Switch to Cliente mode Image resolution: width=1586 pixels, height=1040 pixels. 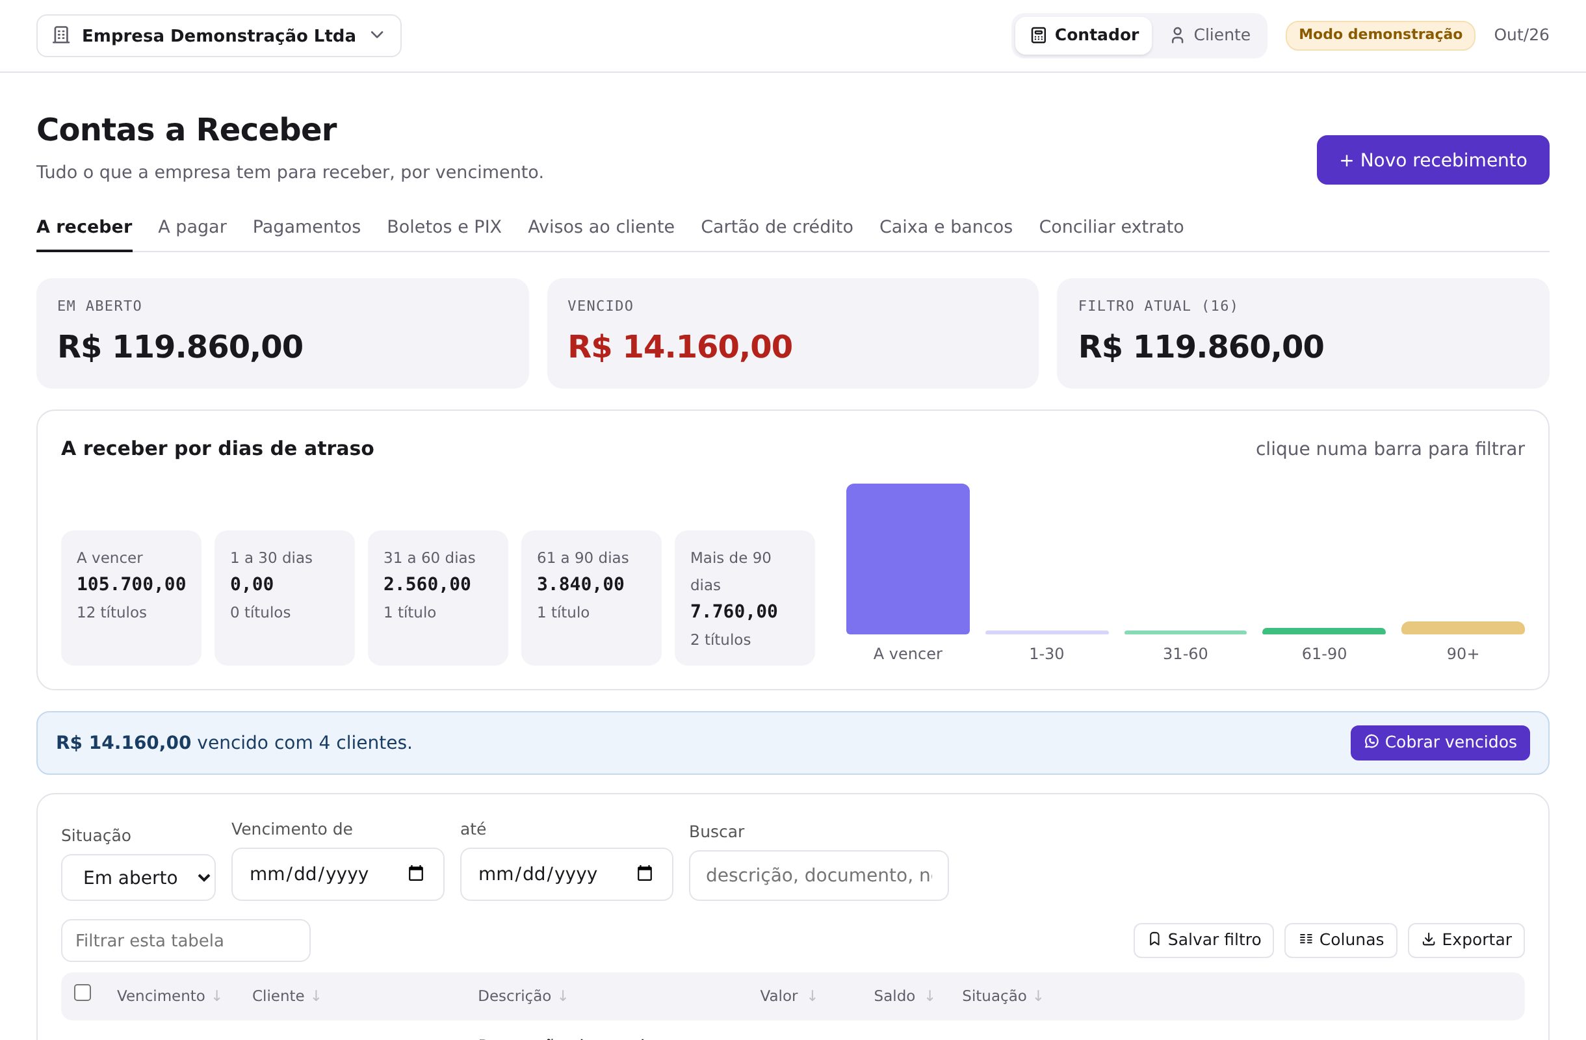(x=1210, y=35)
